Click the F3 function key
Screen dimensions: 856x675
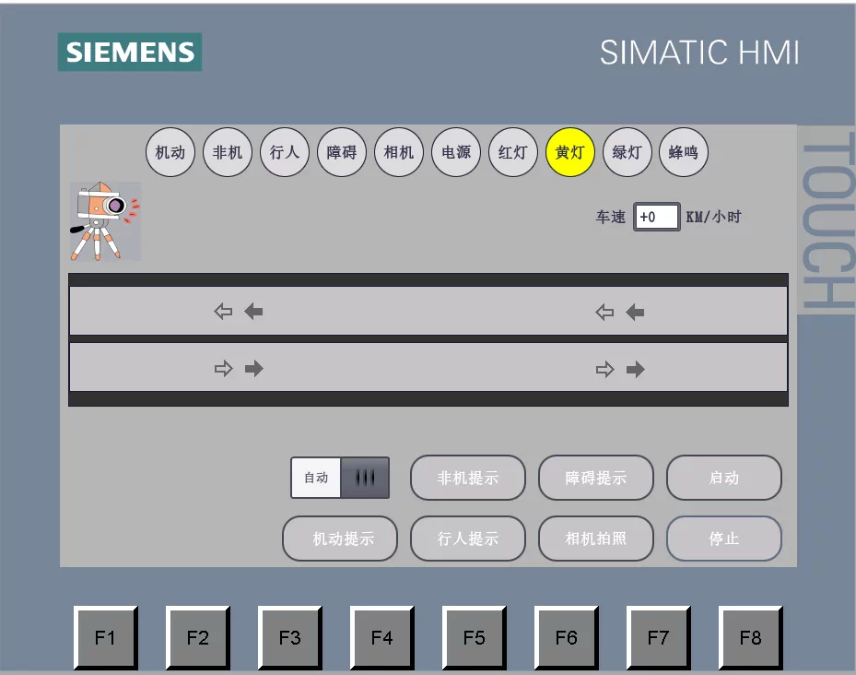pos(290,637)
